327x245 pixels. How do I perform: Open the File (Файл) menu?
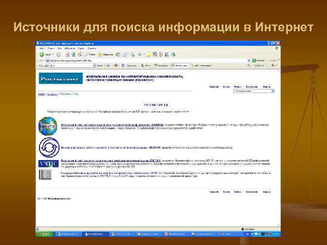(42, 49)
